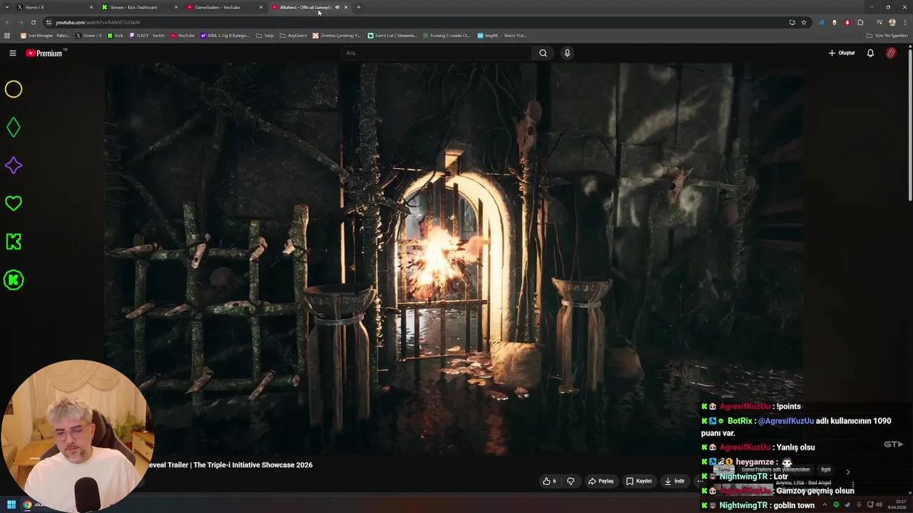Click the green diamond overlay icon
This screenshot has width=913, height=513.
pos(14,128)
